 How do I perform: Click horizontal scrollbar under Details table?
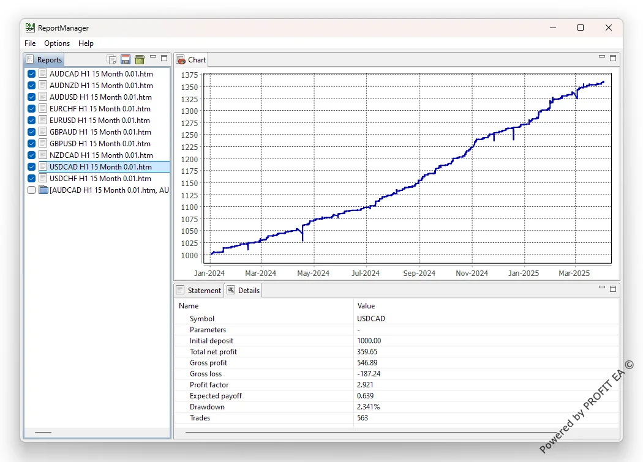coord(369,432)
